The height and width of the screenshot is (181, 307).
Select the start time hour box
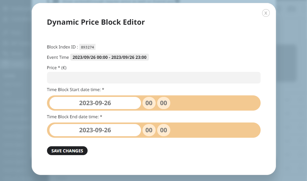149,103
